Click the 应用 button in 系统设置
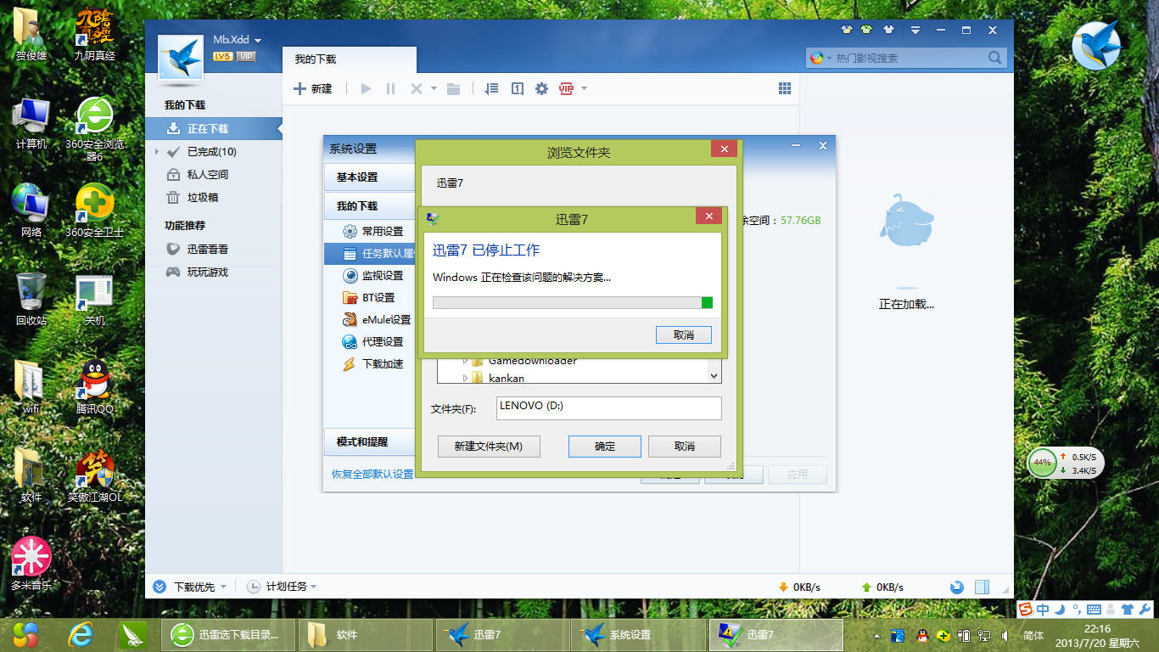 (x=798, y=475)
